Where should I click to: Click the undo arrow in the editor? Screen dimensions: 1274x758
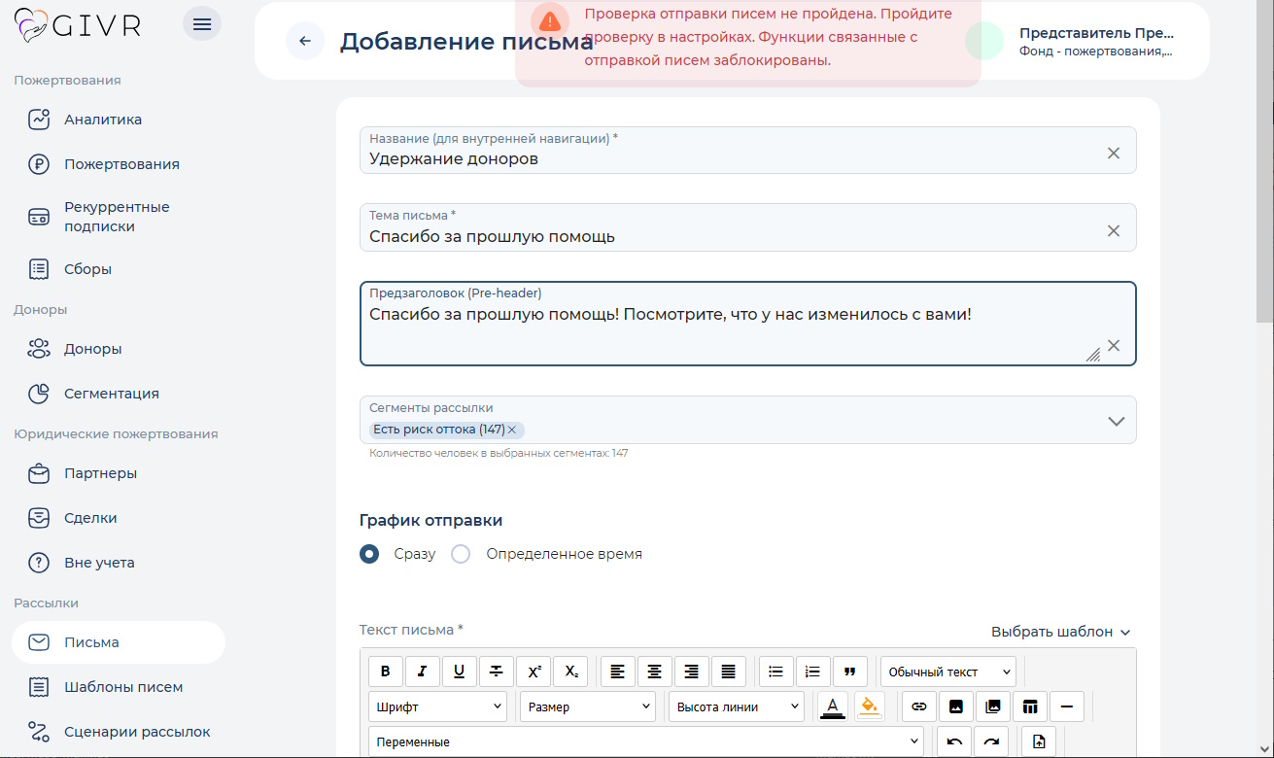point(953,741)
